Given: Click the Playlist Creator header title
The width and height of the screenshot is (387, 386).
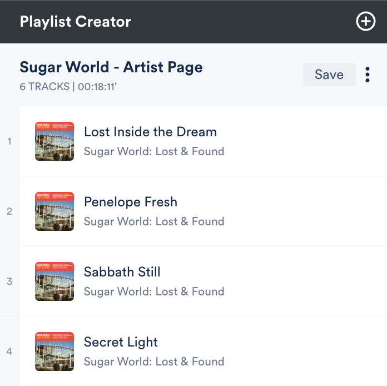Looking at the screenshot, I should pyautogui.click(x=76, y=22).
